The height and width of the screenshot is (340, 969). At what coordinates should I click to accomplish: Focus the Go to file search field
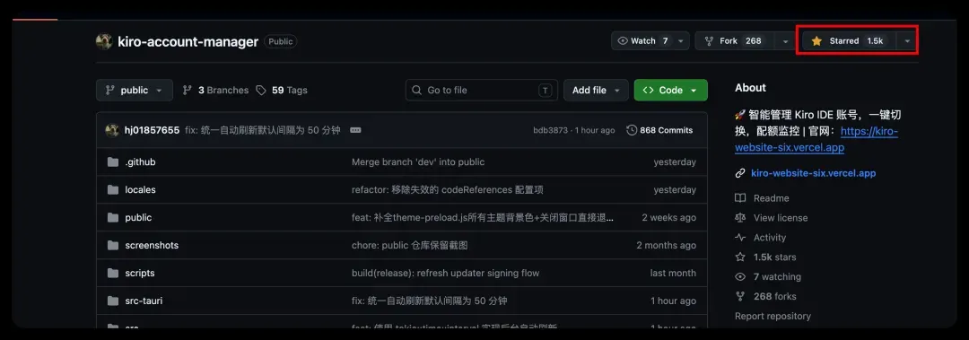(x=482, y=91)
